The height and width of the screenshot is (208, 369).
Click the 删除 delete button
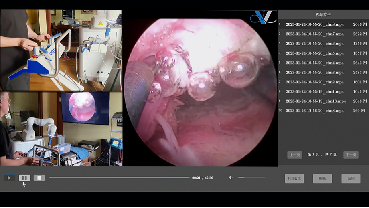[x=322, y=179]
